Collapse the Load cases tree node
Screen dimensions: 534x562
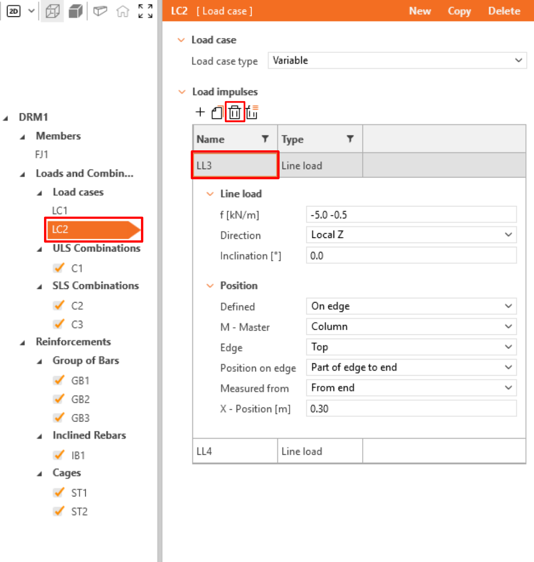(39, 193)
